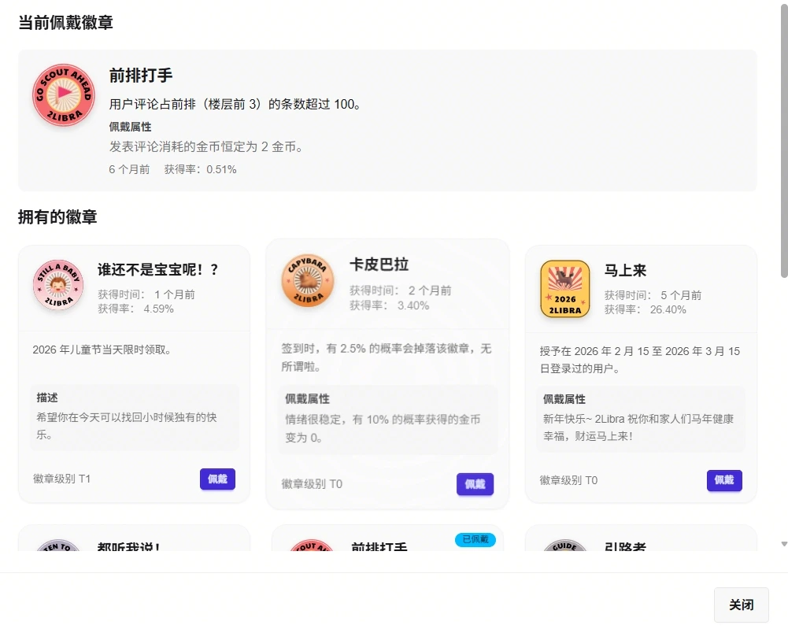The width and height of the screenshot is (788, 629).
Task: Click the 前排打手 title in current badge
Action: 141,76
